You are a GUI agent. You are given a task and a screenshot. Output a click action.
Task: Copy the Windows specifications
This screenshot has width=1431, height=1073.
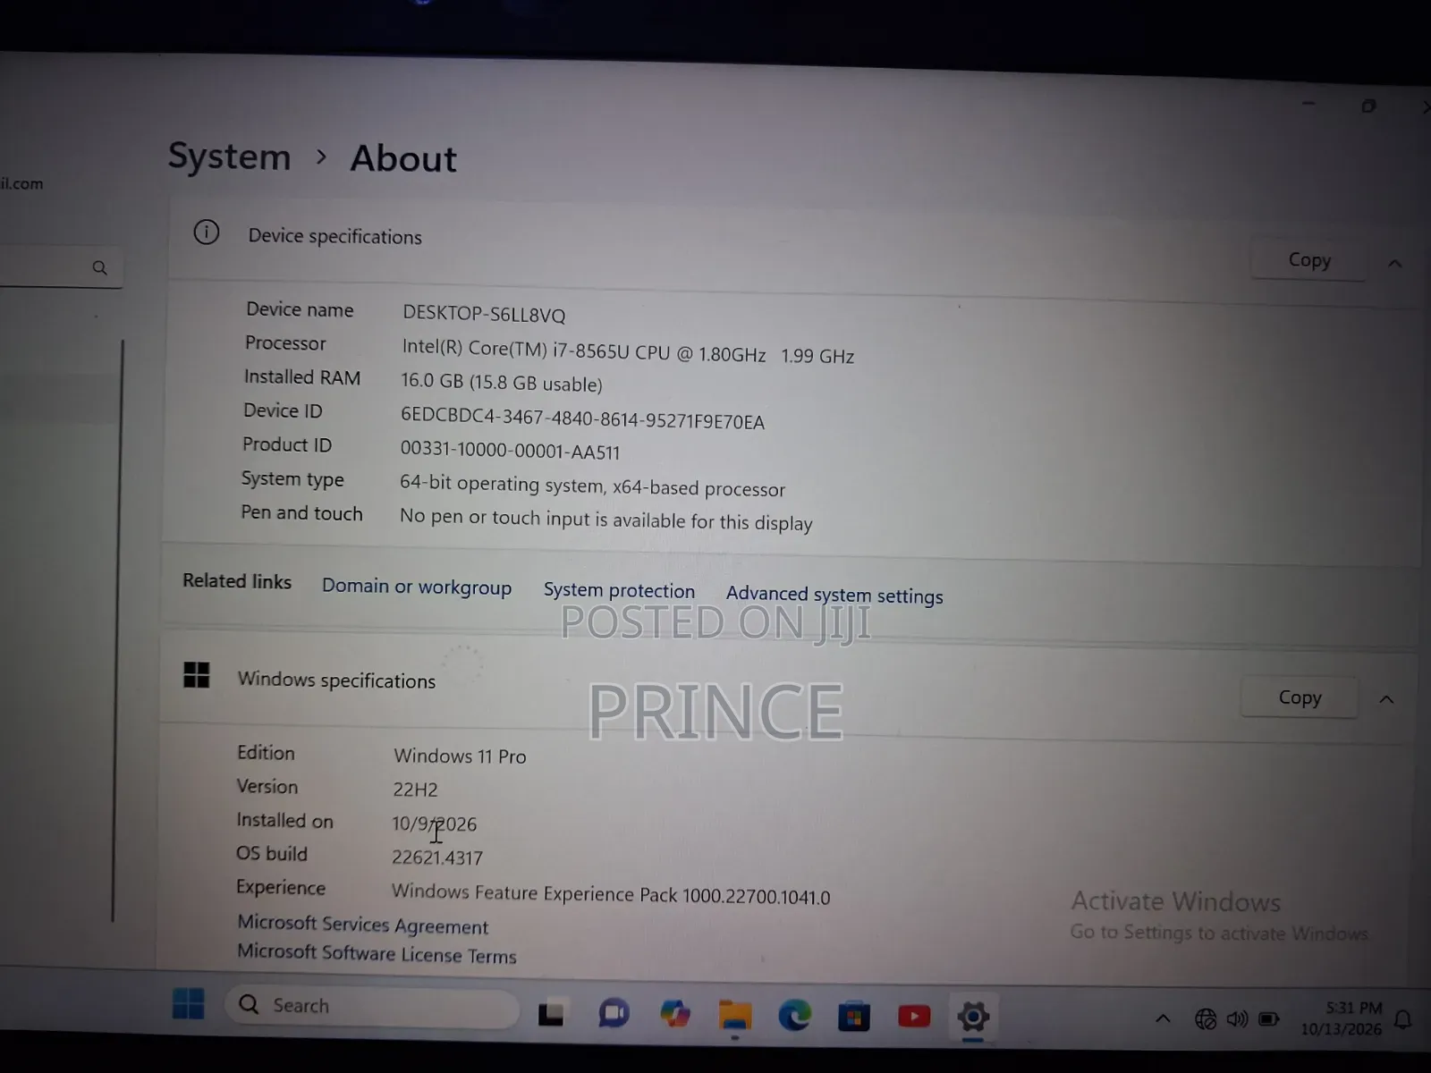click(1300, 697)
